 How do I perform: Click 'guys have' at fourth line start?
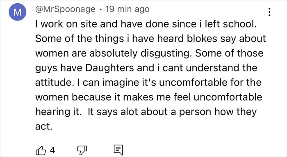click(59, 68)
